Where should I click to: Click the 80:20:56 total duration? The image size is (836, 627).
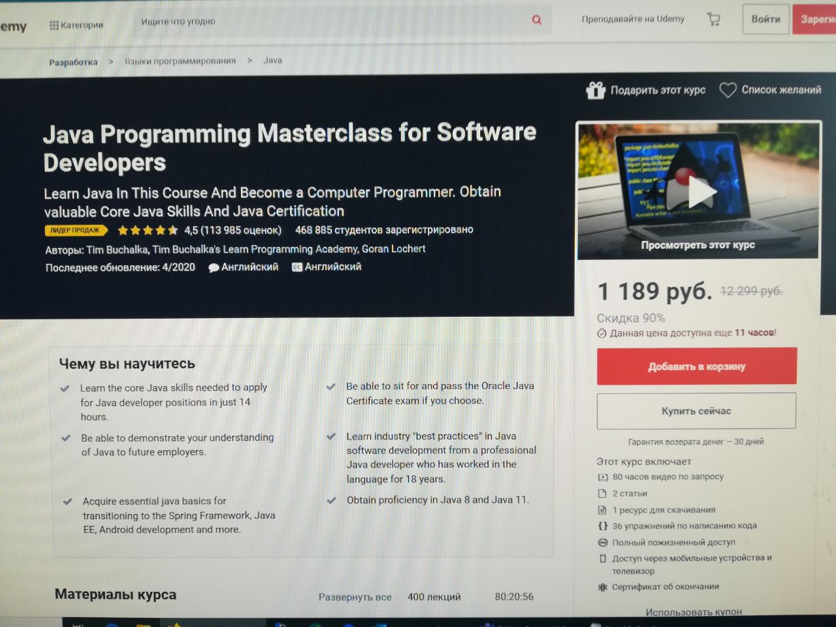[514, 597]
